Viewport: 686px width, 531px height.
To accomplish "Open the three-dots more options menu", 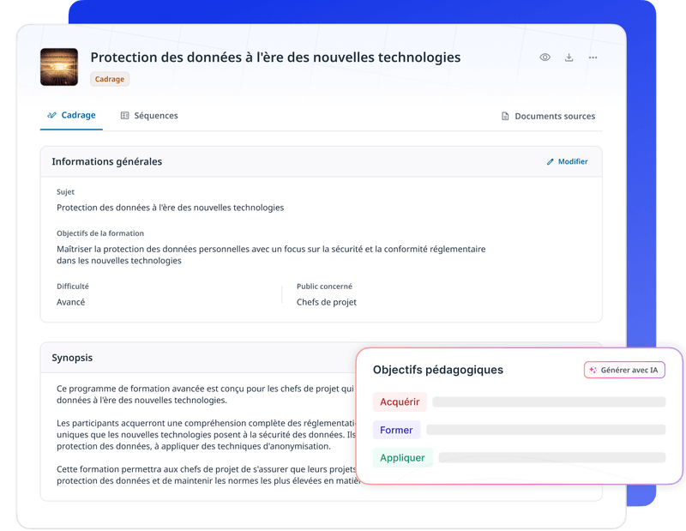I will coord(593,57).
